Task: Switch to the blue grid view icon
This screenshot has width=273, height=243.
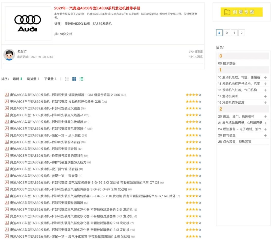Action: pyautogui.click(x=74, y=79)
